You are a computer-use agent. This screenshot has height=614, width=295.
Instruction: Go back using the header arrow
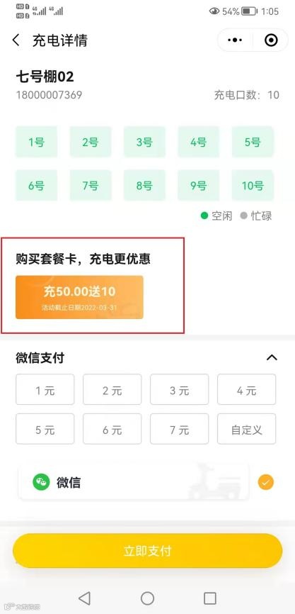[16, 40]
